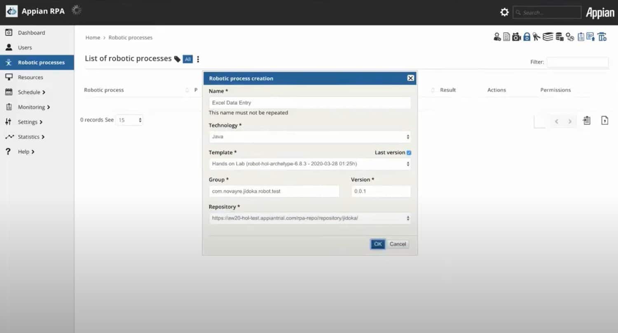Click the Name field Excel Data Entry
The width and height of the screenshot is (618, 333).
310,103
